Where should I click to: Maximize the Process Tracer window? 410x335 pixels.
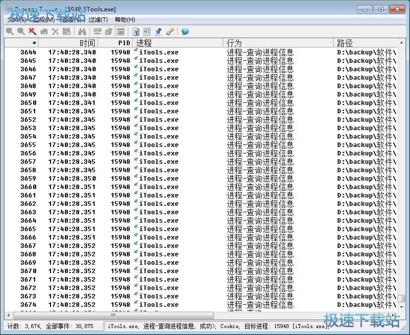pos(381,9)
